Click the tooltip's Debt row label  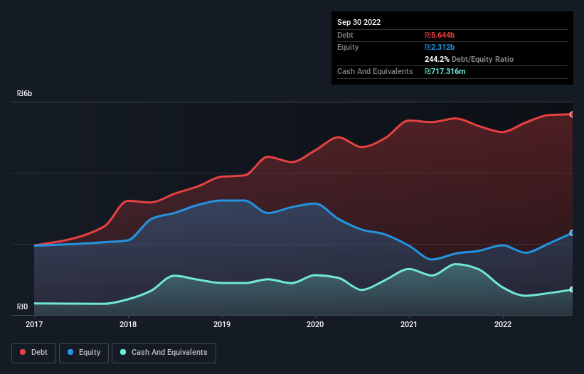(345, 35)
